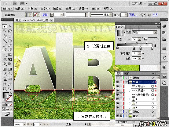Expand the 装饰1 layer triangle
The height and width of the screenshot is (127, 169).
coord(127,78)
